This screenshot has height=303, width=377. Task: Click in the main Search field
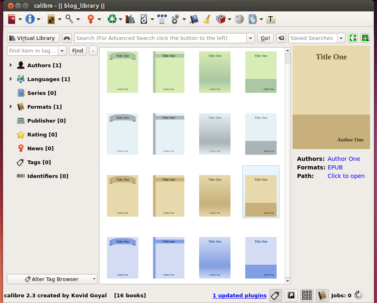[x=160, y=38]
